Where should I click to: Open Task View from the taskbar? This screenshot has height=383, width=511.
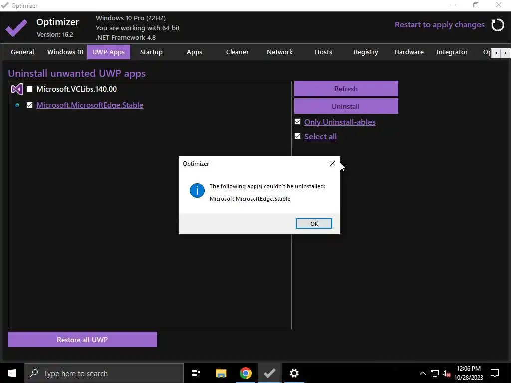click(x=196, y=373)
